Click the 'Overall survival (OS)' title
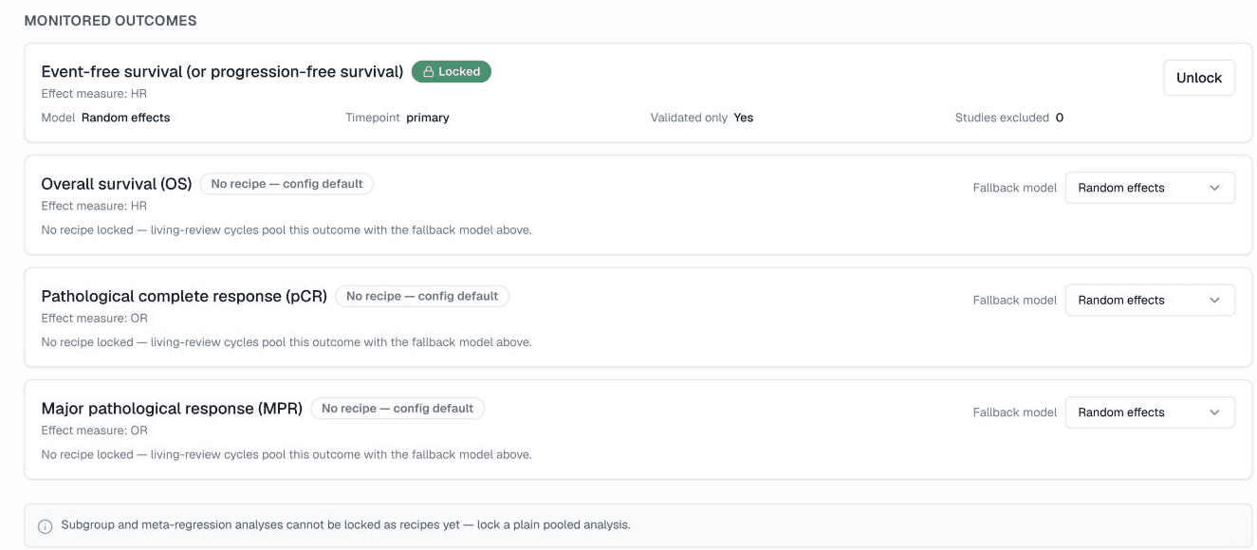Image resolution: width=1257 pixels, height=550 pixels. 117,184
